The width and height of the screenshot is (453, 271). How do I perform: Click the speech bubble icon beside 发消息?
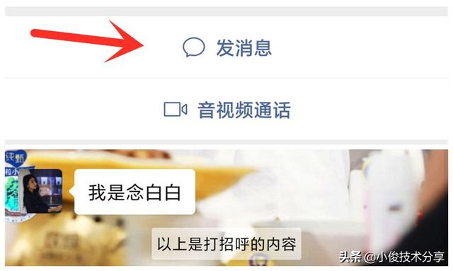(x=194, y=47)
